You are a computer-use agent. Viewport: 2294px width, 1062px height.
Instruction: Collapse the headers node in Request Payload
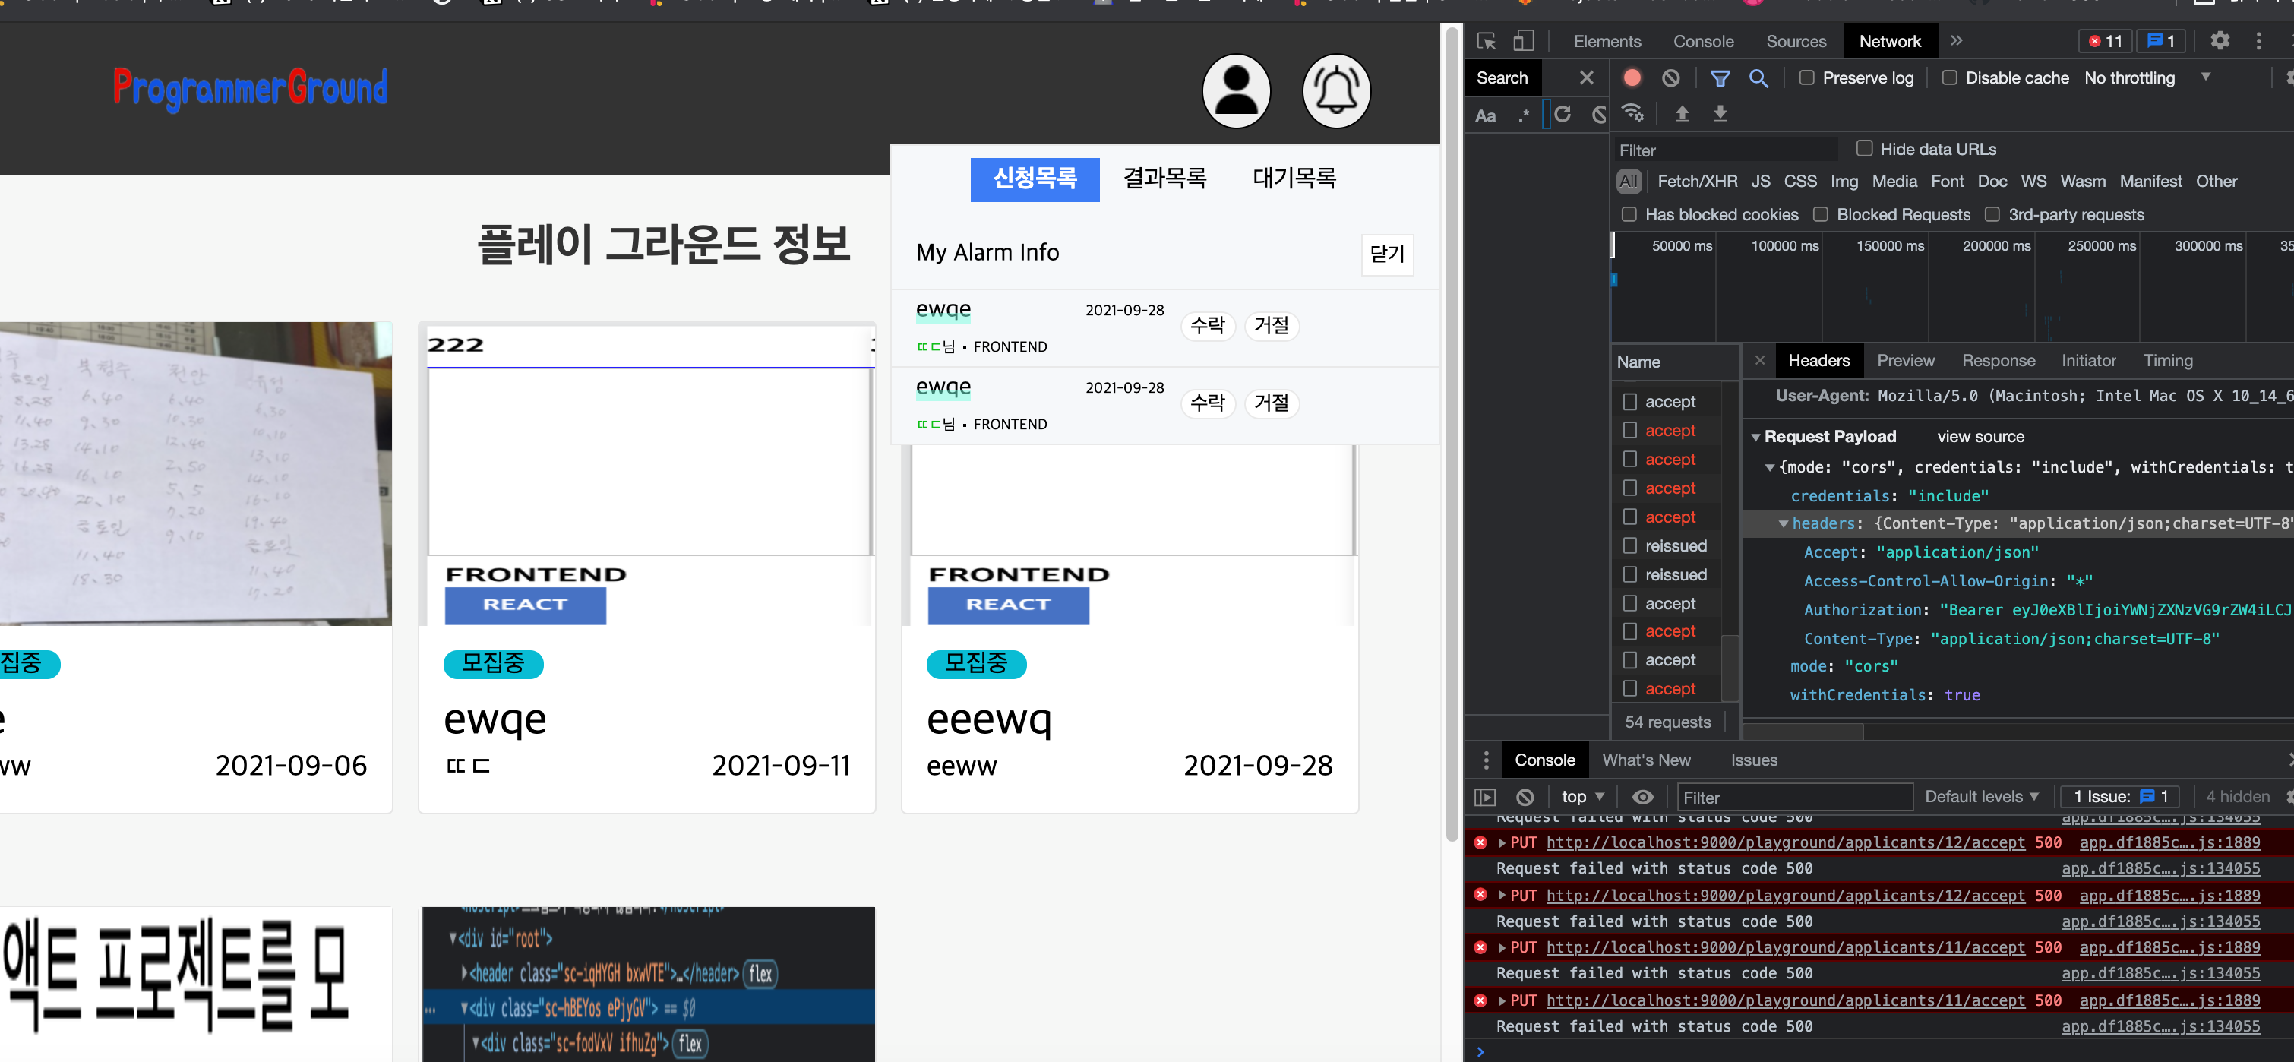(1782, 523)
